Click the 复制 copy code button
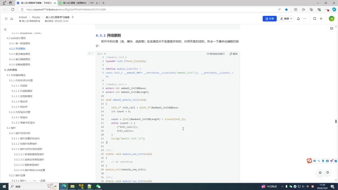This screenshot has height=190, width=338. click(233, 54)
